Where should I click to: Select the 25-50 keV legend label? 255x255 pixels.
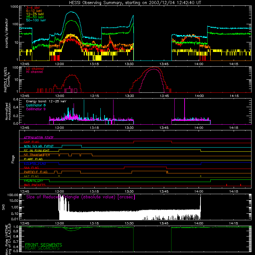(35, 17)
